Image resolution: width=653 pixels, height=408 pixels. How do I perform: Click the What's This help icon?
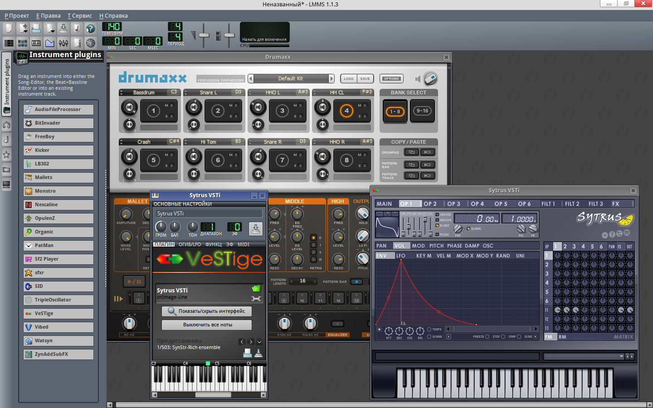click(91, 29)
